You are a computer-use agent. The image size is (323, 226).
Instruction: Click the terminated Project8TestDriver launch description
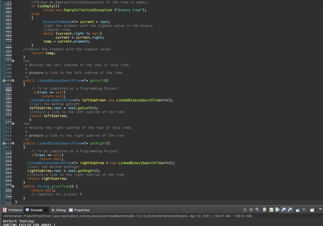pyautogui.click(x=127, y=216)
